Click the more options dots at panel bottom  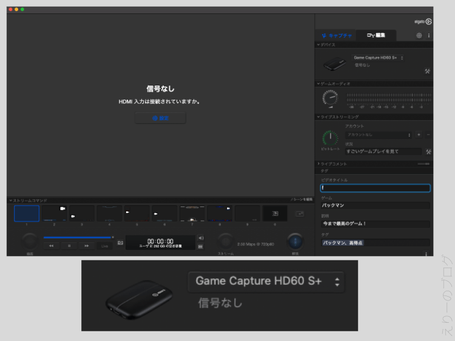[426, 254]
